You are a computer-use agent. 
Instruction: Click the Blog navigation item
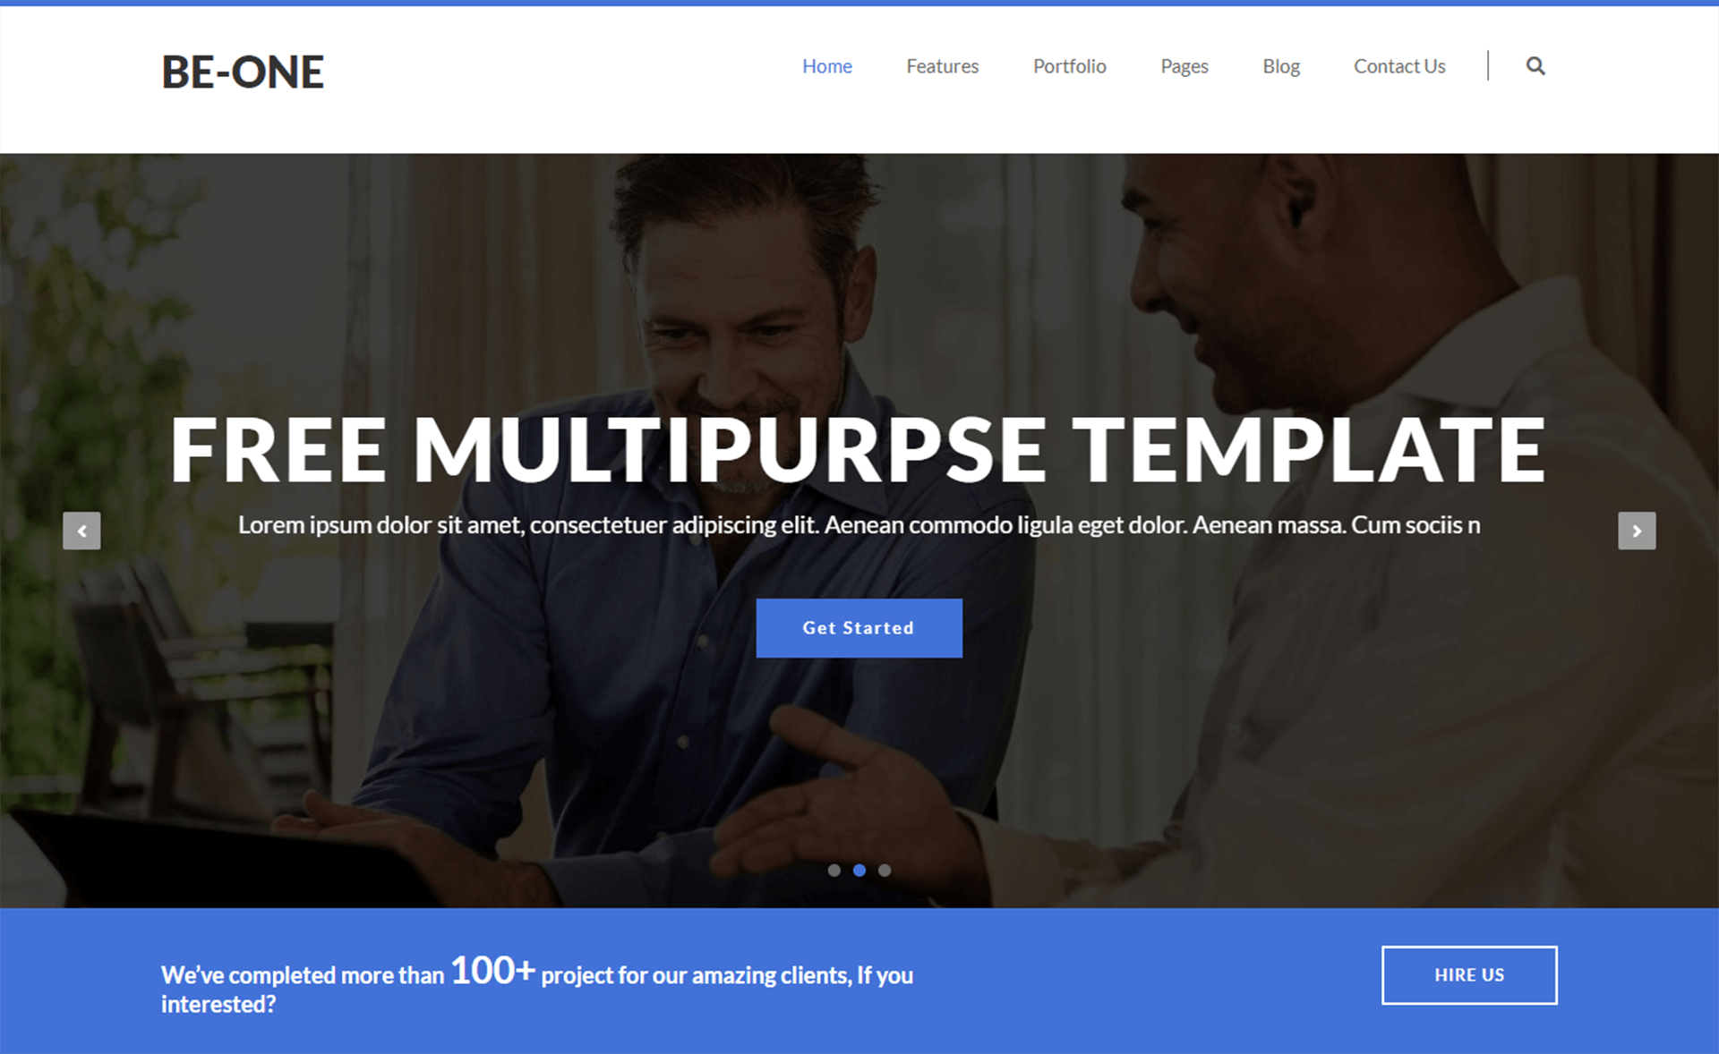coord(1282,66)
